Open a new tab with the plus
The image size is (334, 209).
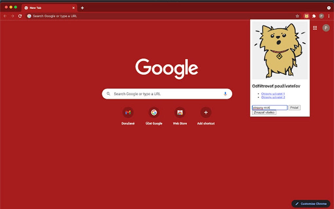tap(82, 8)
